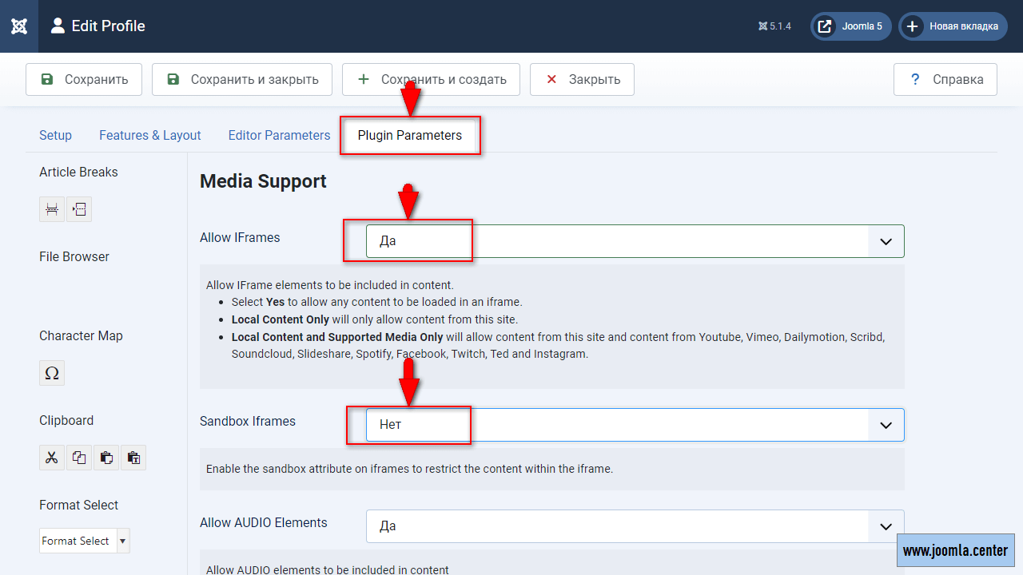This screenshot has height=575, width=1023.
Task: Click the Omega character map icon
Action: click(52, 373)
